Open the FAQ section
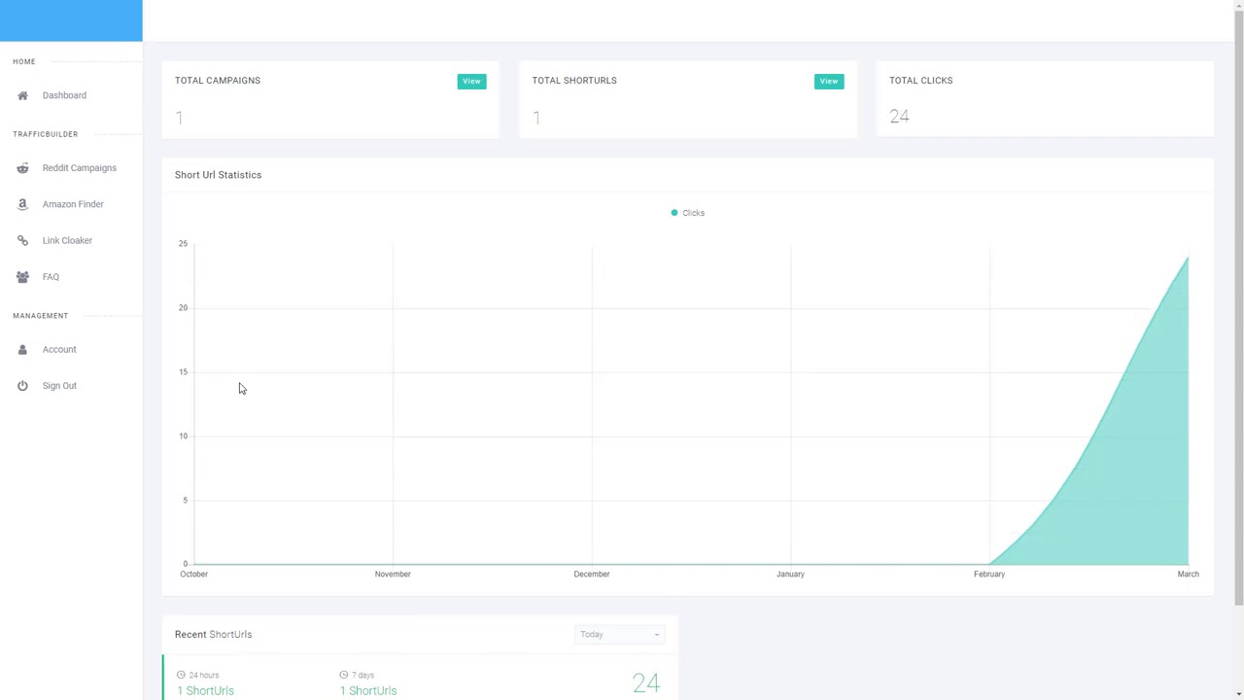The image size is (1244, 700). (51, 277)
